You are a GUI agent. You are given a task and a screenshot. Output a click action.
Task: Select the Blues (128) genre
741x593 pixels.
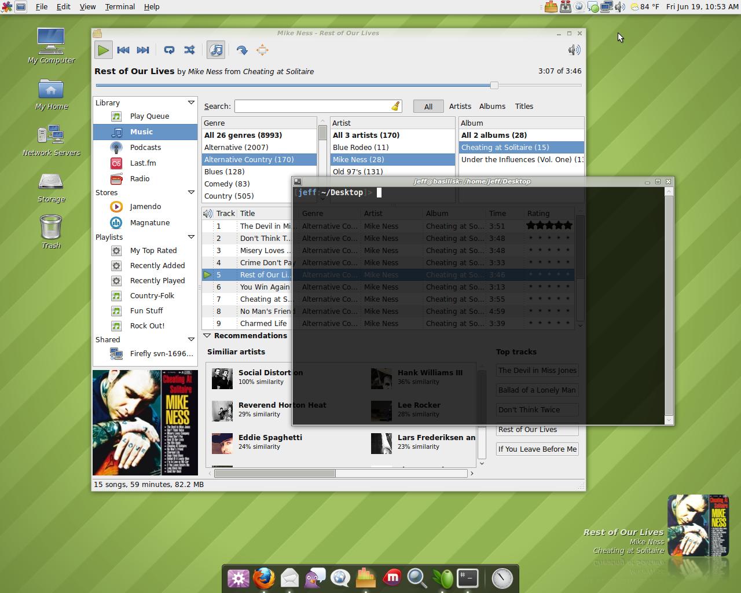pos(259,171)
